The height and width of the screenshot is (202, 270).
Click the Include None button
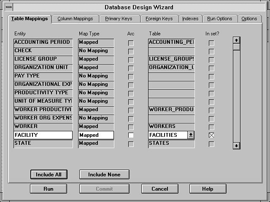coord(98,175)
